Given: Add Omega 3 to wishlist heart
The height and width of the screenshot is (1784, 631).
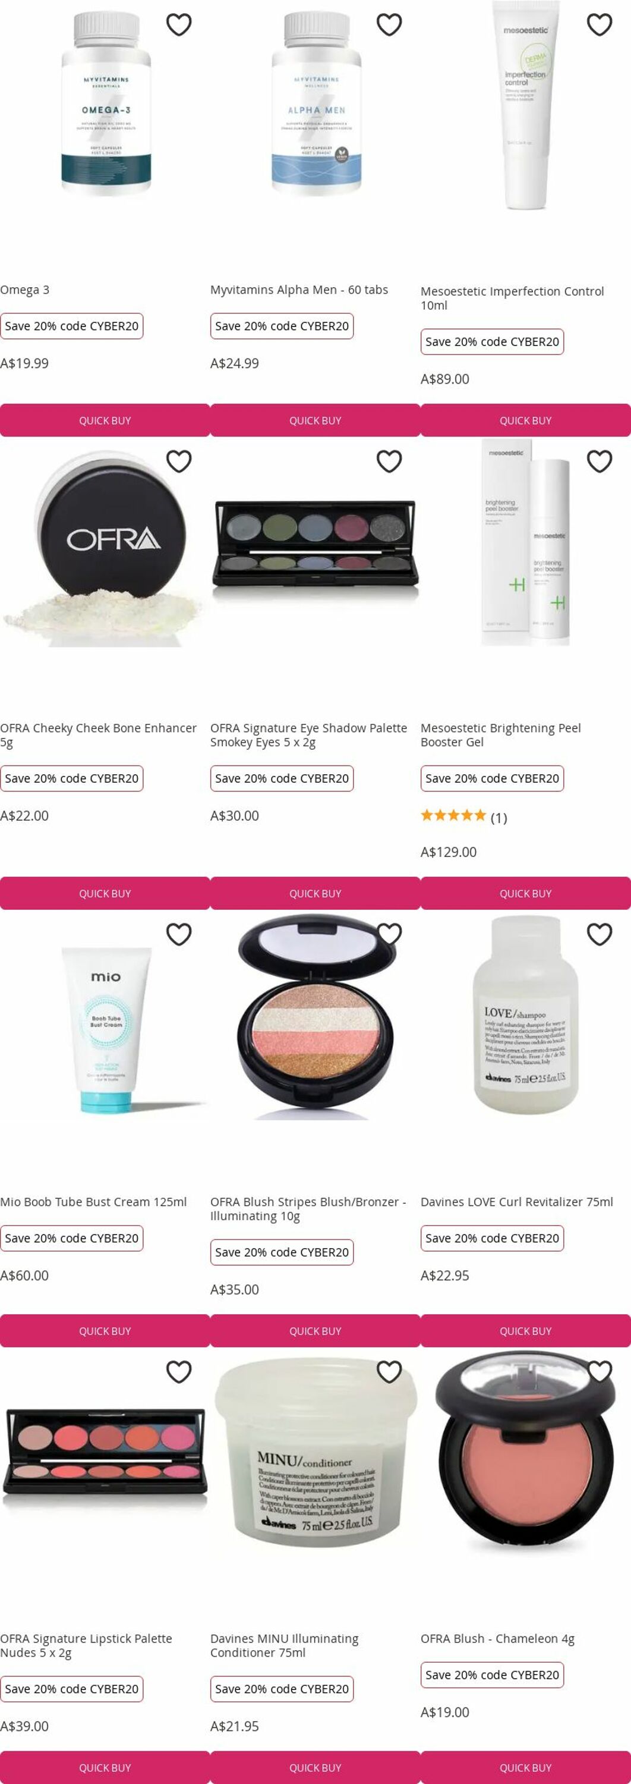Looking at the screenshot, I should (x=178, y=25).
